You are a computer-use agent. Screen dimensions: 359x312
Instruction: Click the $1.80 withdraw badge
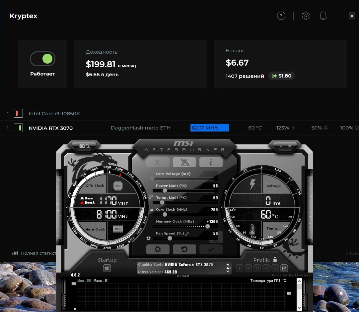pos(281,76)
